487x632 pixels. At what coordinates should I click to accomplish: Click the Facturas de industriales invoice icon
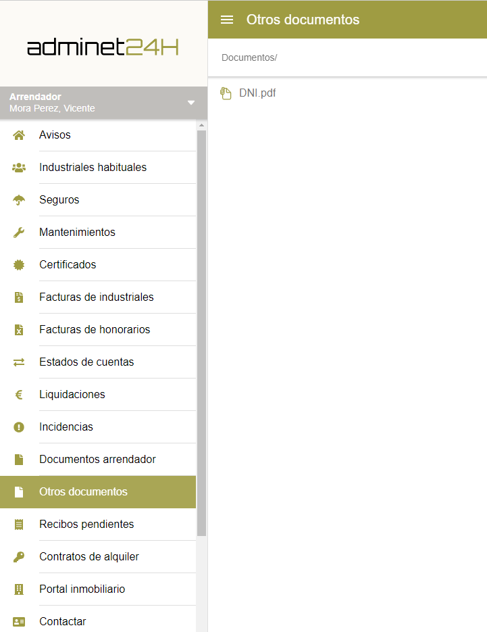tap(19, 297)
